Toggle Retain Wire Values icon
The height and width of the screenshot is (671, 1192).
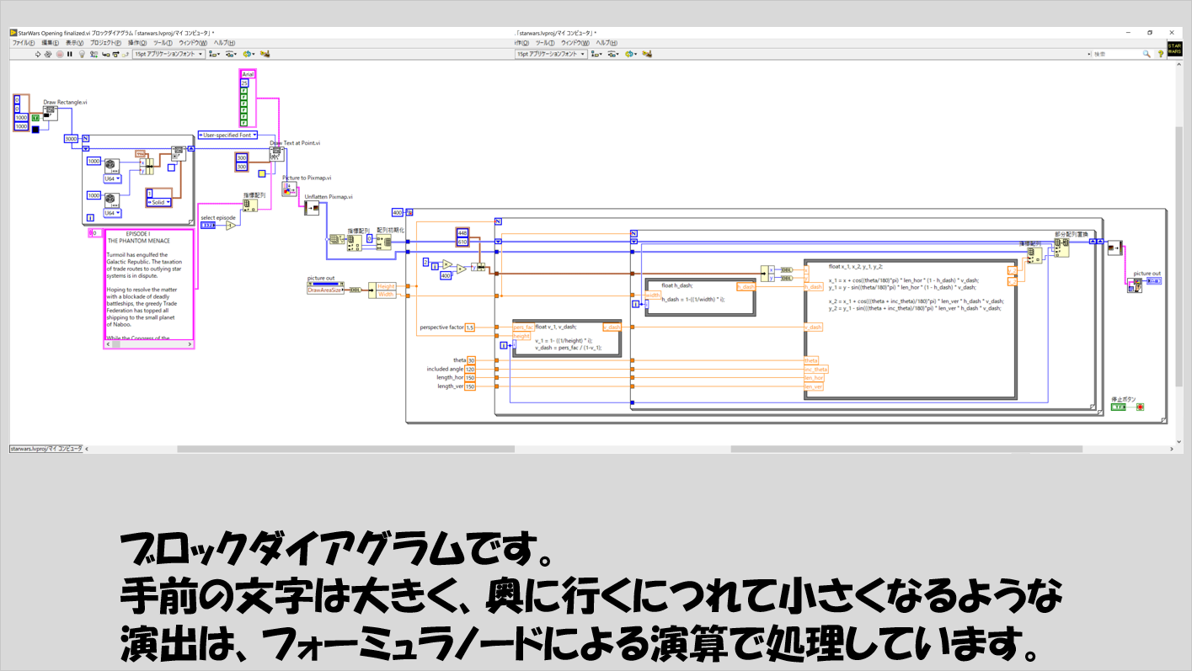tap(94, 54)
